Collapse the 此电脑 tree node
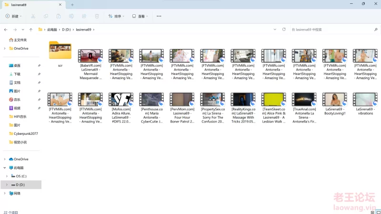This screenshot has width=381, height=214. click(x=5, y=168)
